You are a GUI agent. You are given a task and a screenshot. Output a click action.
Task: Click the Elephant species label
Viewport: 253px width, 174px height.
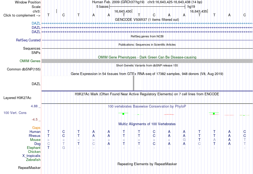(x=34, y=148)
